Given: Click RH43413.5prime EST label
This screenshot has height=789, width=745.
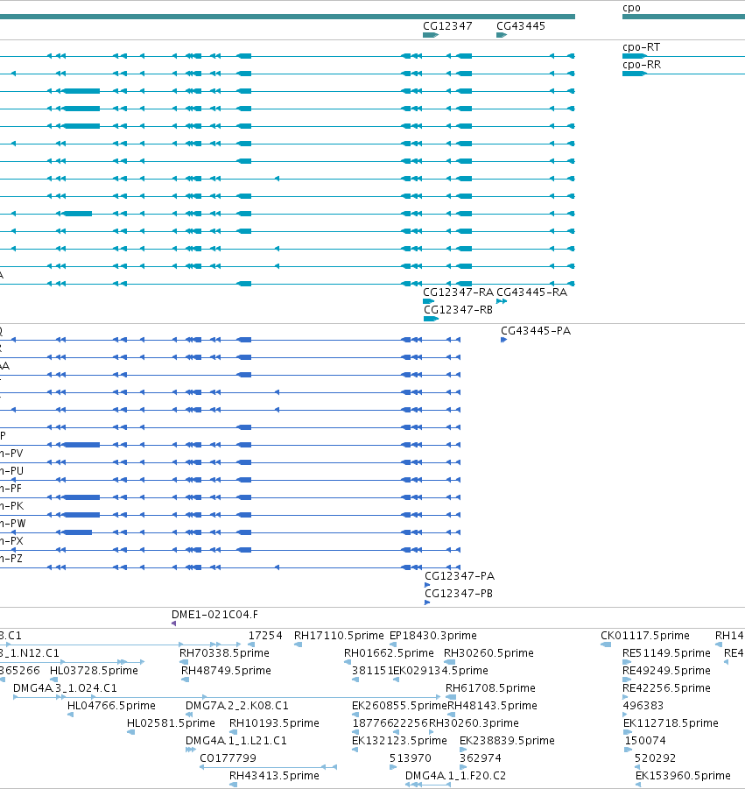Looking at the screenshot, I should pyautogui.click(x=274, y=776).
